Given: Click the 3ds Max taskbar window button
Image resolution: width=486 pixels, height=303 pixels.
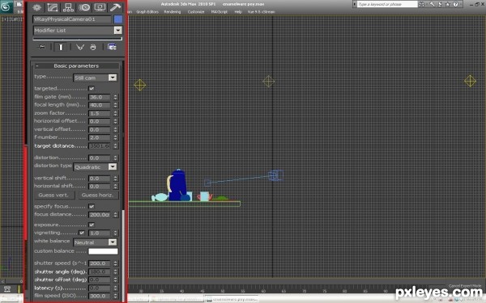Looking at the screenshot, I should pyautogui.click(x=232, y=299).
